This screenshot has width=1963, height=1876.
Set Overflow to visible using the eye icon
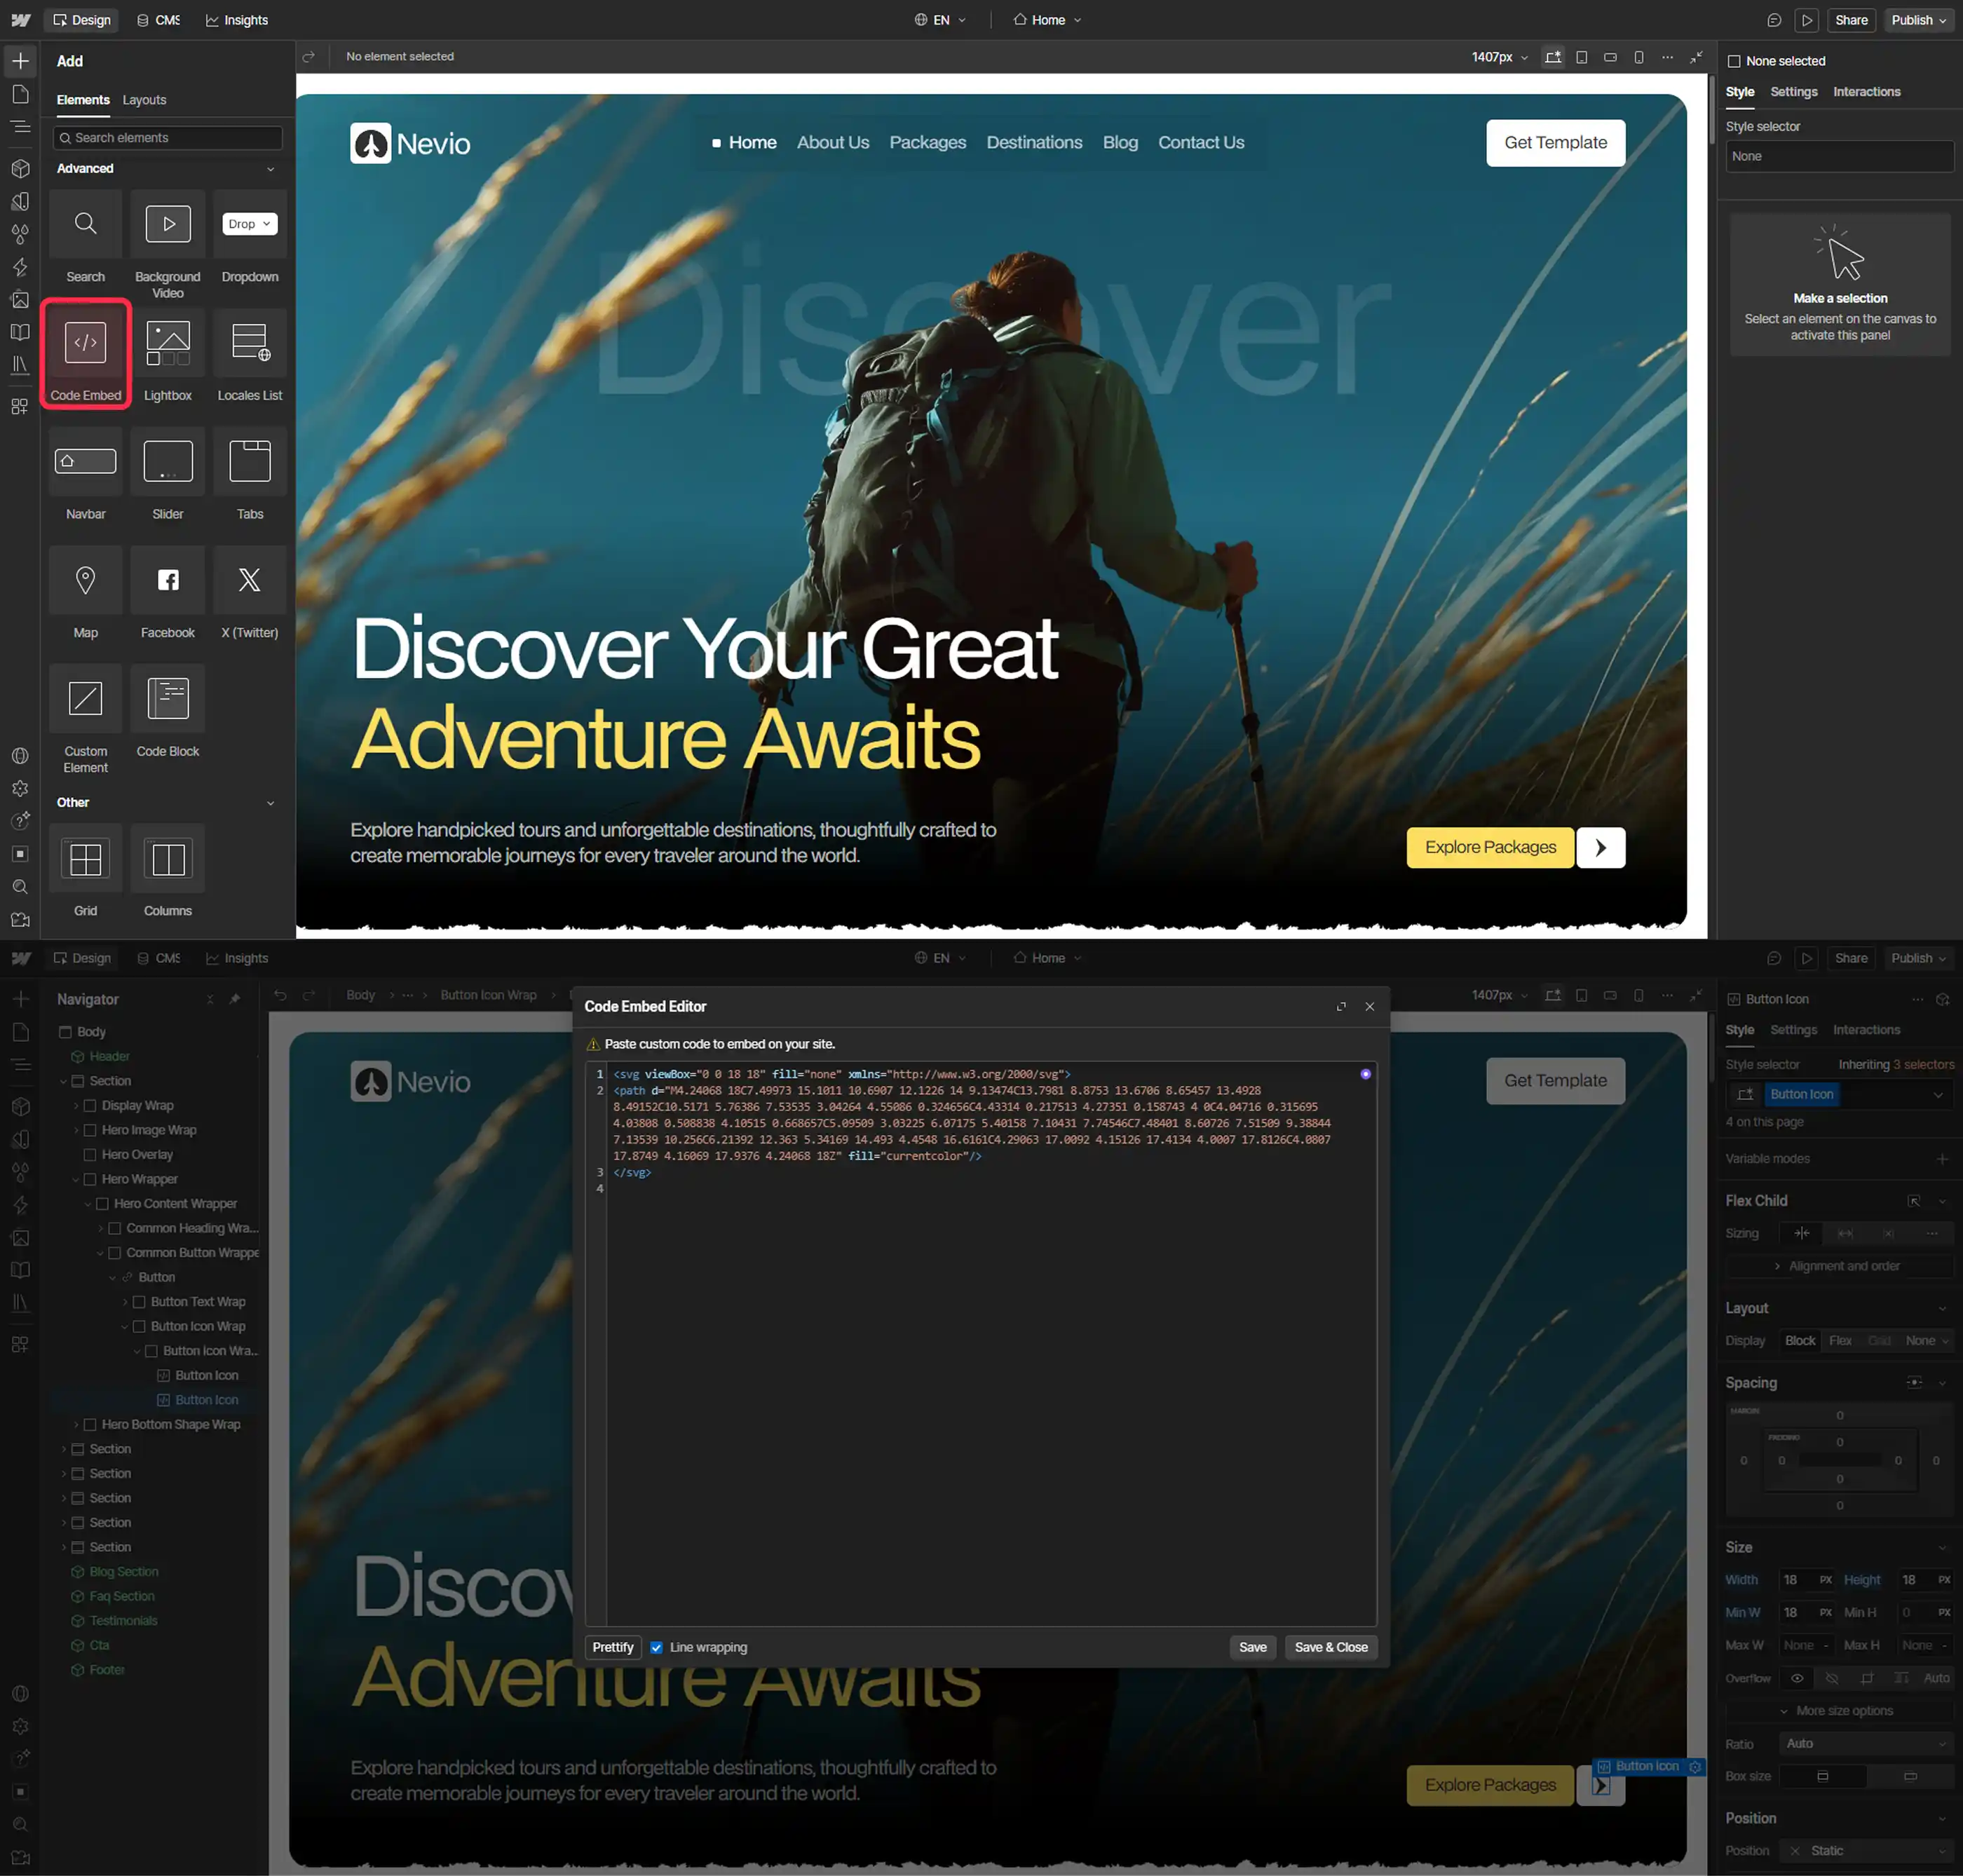pos(1797,1678)
